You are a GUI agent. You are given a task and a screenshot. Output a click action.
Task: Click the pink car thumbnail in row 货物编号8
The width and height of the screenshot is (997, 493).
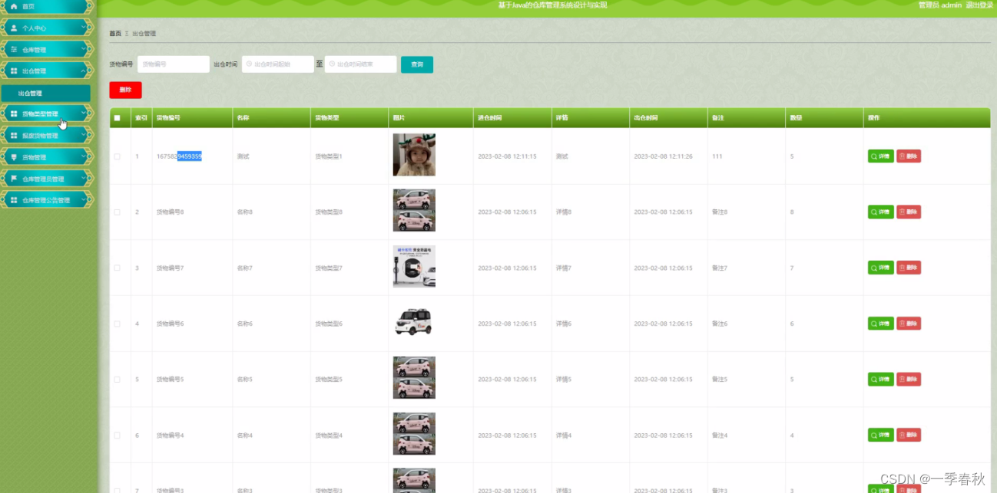point(414,210)
